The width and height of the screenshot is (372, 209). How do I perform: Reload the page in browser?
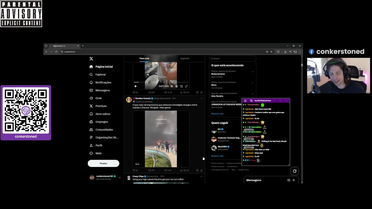[x=56, y=52]
